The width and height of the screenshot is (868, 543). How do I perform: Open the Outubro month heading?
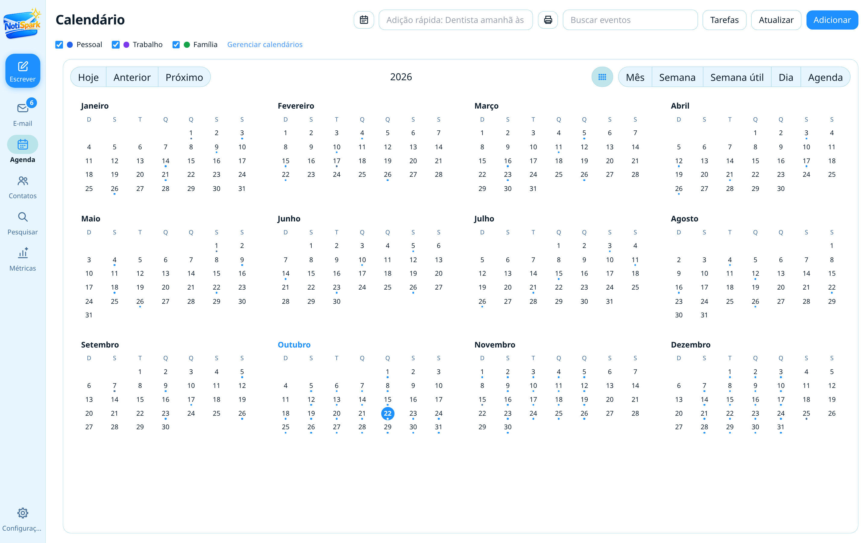(294, 345)
